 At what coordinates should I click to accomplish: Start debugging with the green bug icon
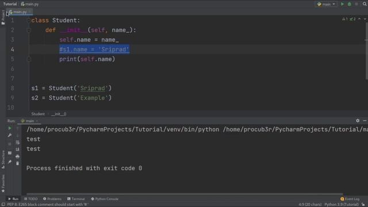click(349, 4)
